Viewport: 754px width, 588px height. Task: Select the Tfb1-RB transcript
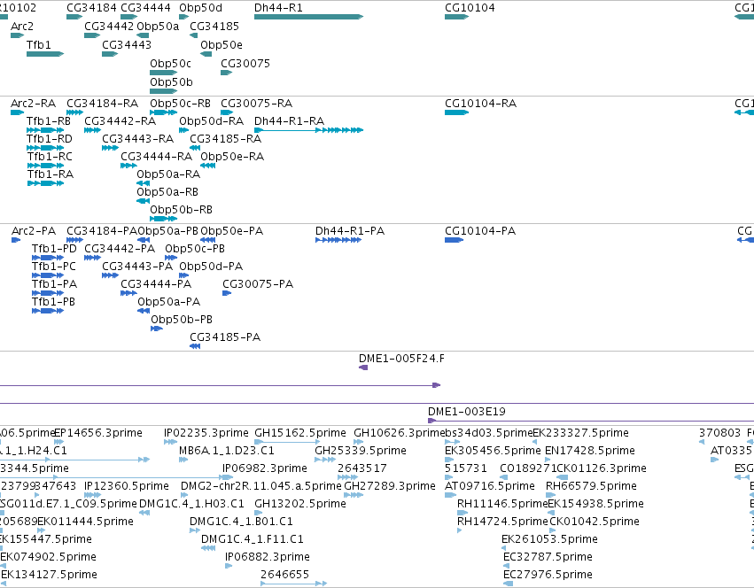[x=45, y=130]
